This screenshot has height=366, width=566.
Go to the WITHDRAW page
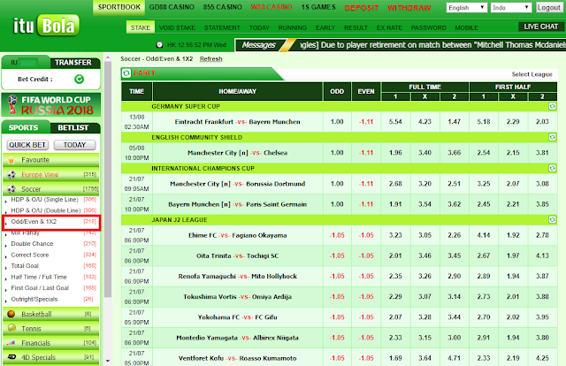[409, 8]
